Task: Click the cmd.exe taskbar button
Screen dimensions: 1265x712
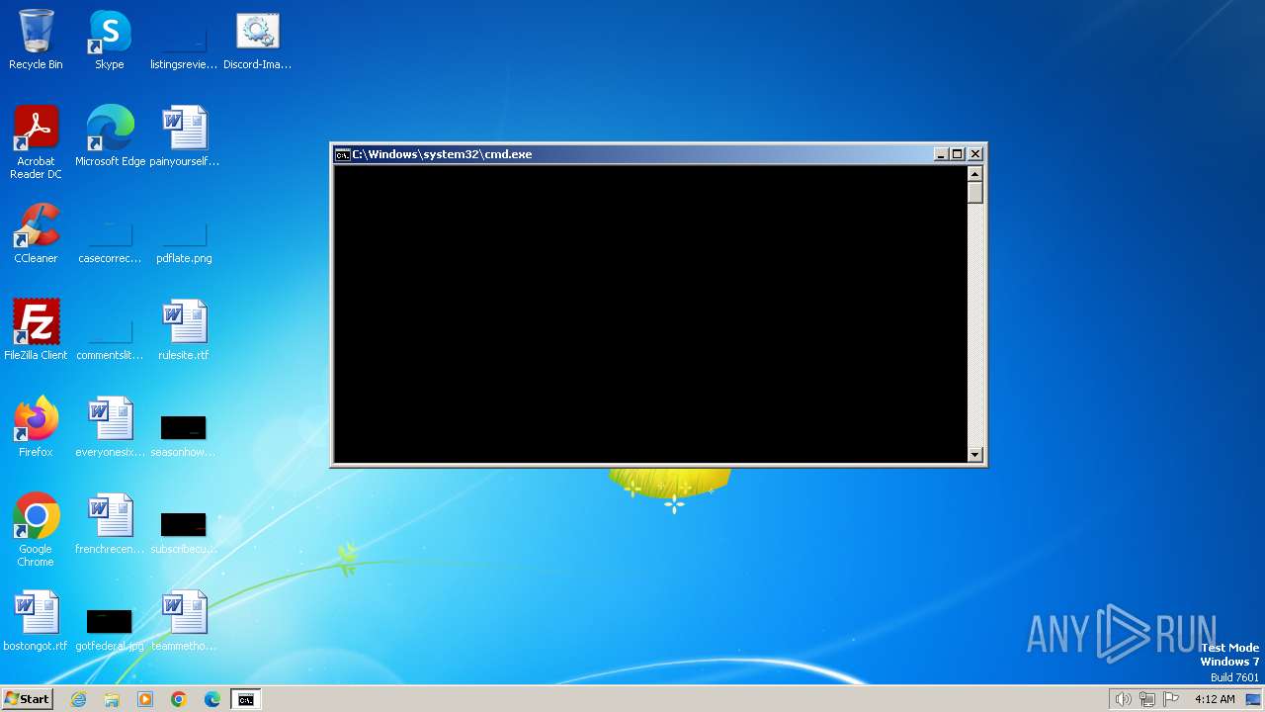Action: 246,699
